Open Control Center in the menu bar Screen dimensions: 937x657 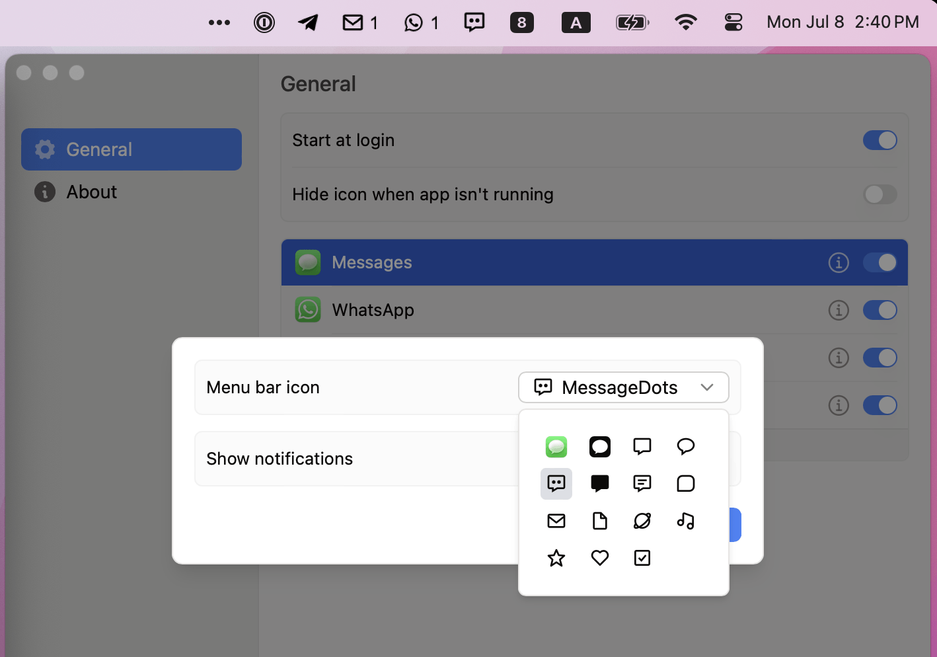(733, 22)
